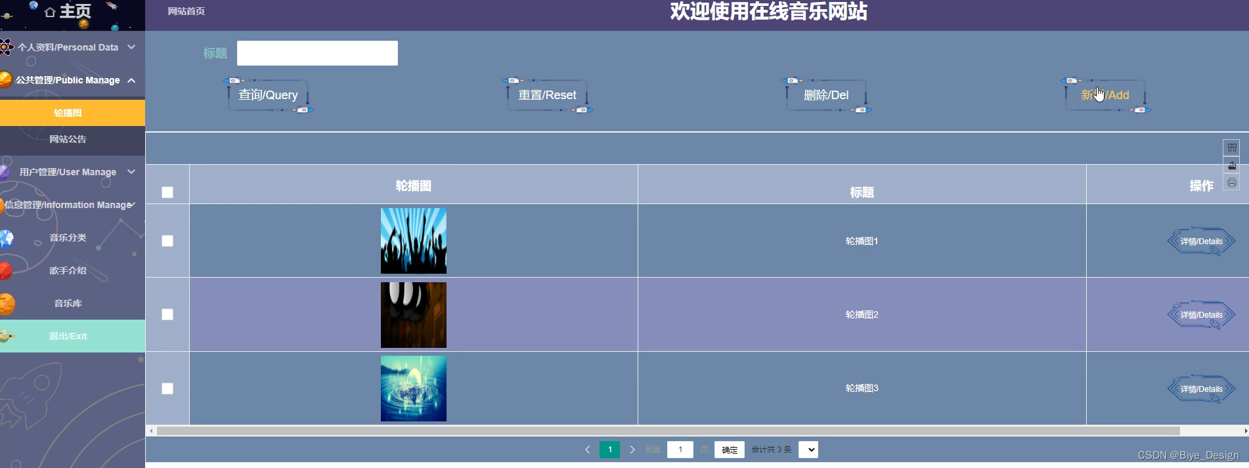The width and height of the screenshot is (1249, 468).
Task: Open 详情/Details for 轮播图2
Action: click(1202, 314)
